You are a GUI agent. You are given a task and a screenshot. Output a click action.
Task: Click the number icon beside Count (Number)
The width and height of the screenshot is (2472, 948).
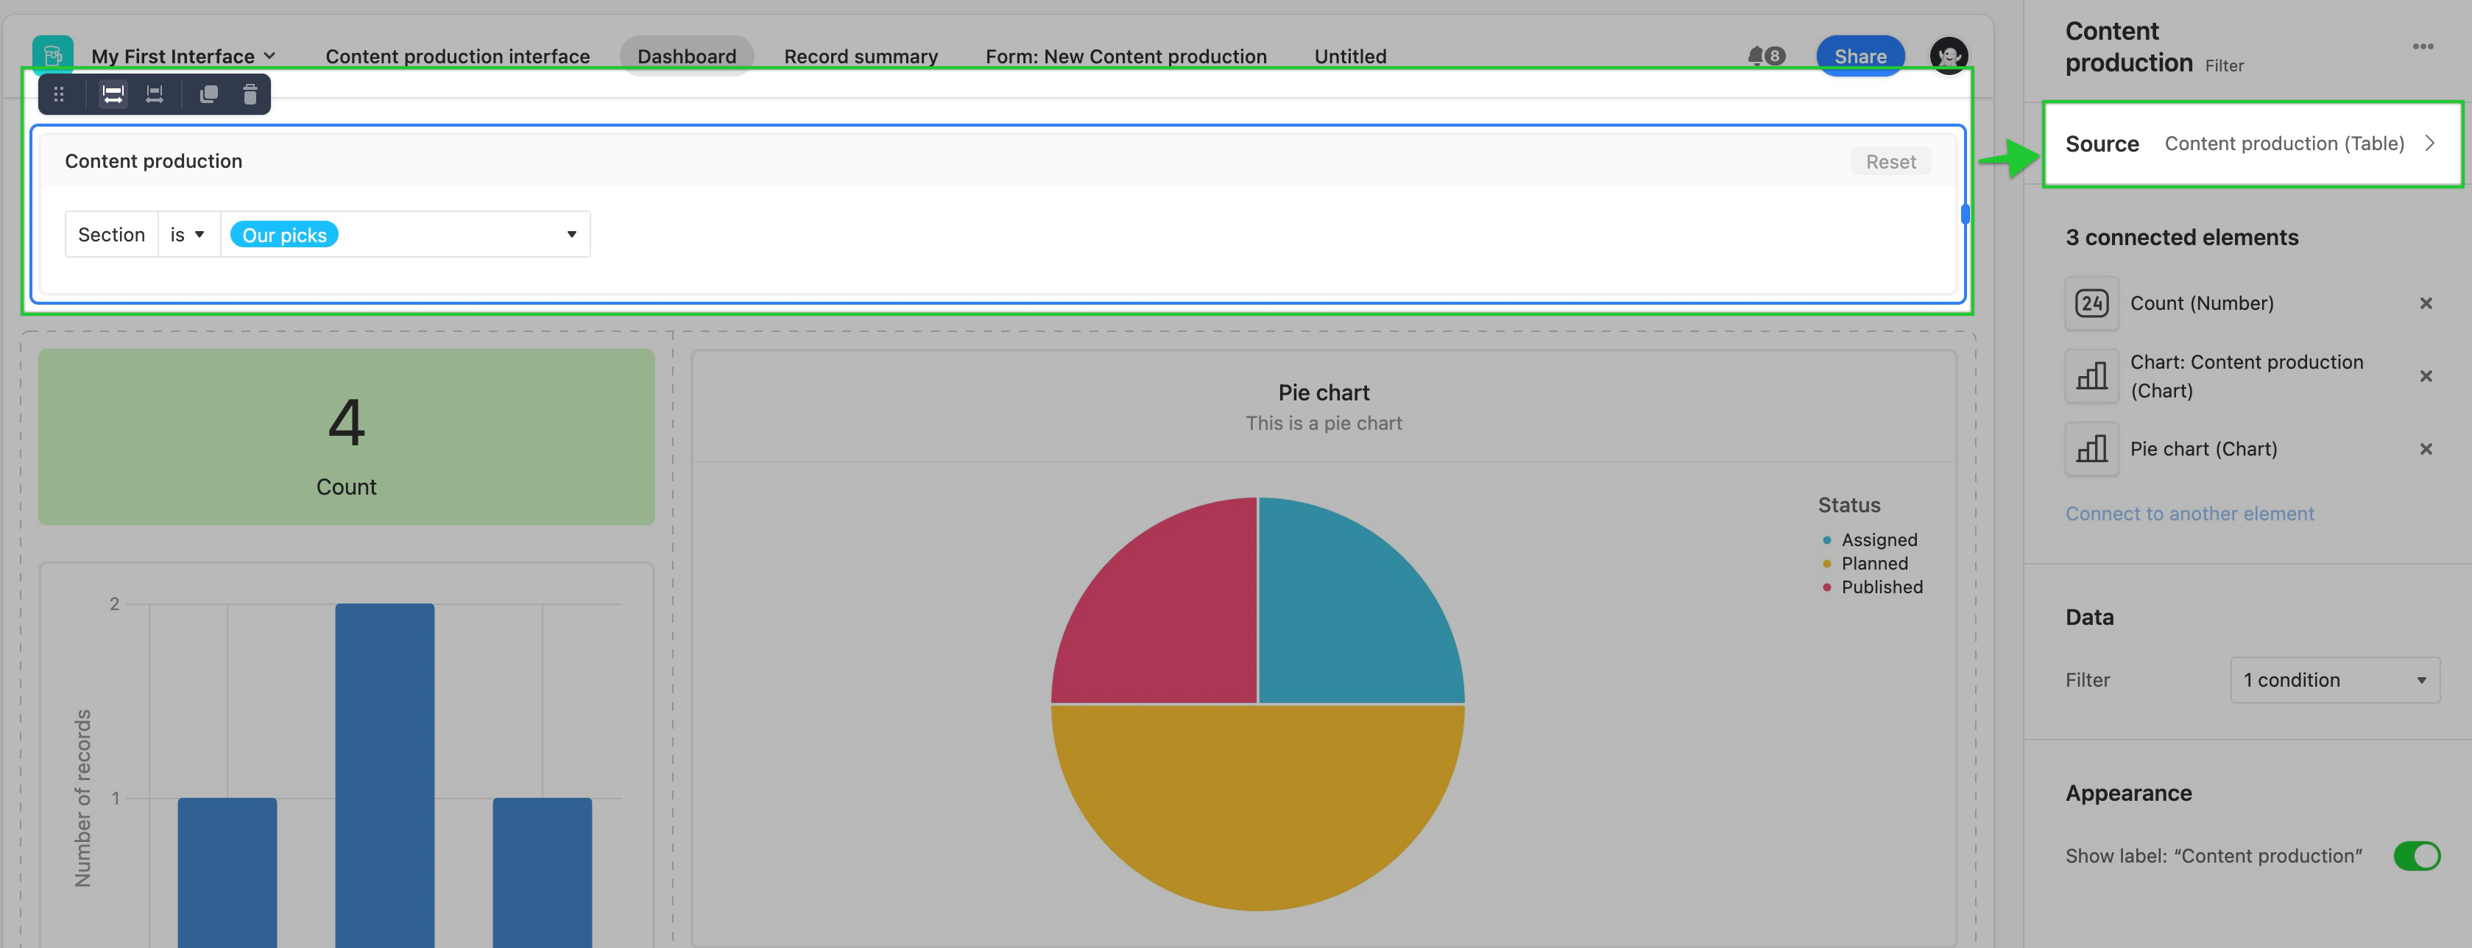tap(2092, 303)
